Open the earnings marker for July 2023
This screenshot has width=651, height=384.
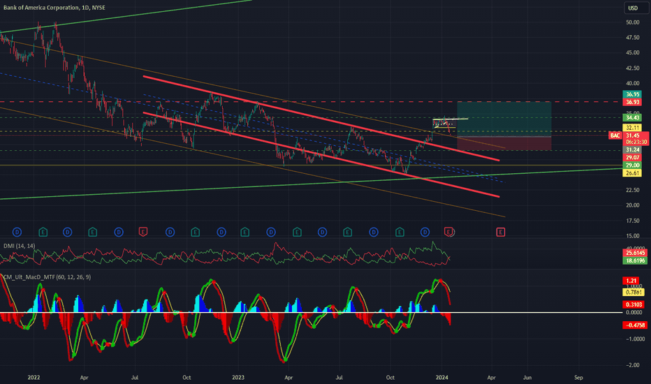coord(348,232)
